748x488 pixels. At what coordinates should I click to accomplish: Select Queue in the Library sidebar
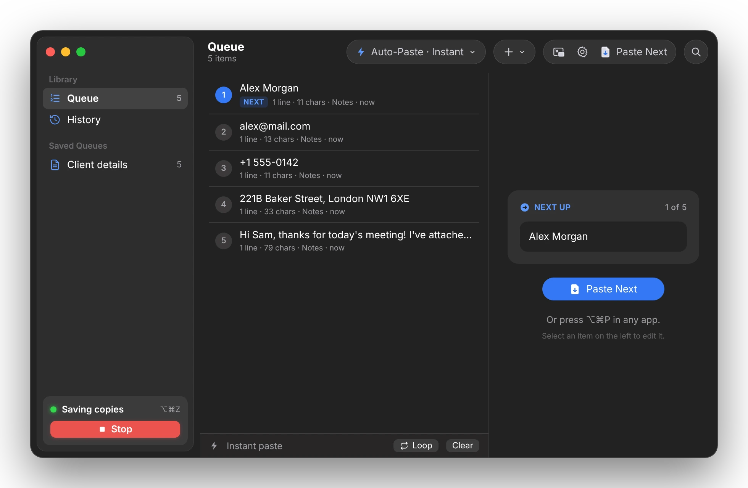click(x=115, y=98)
